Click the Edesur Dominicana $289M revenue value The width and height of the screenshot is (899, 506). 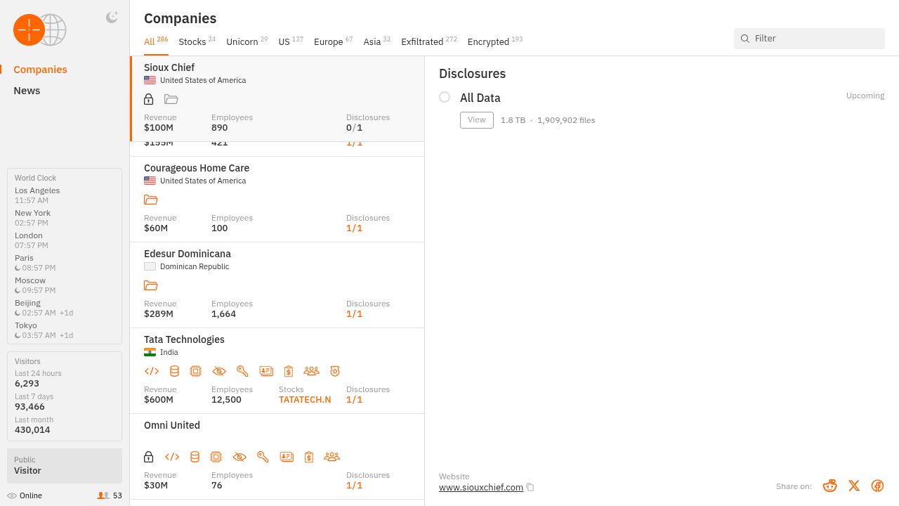[x=159, y=314]
